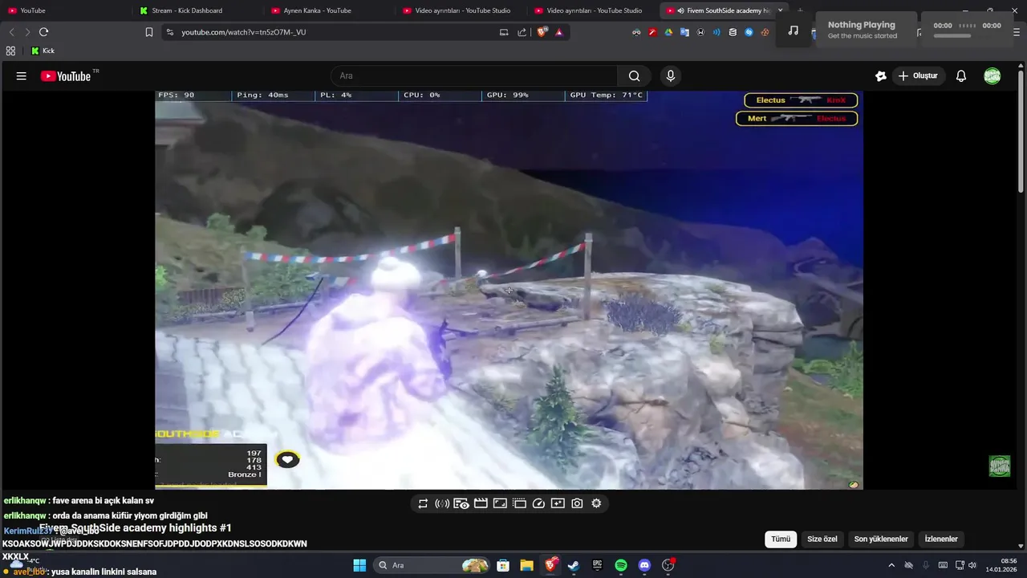Open the taskbar clock and date
The width and height of the screenshot is (1027, 578).
[x=1001, y=565]
